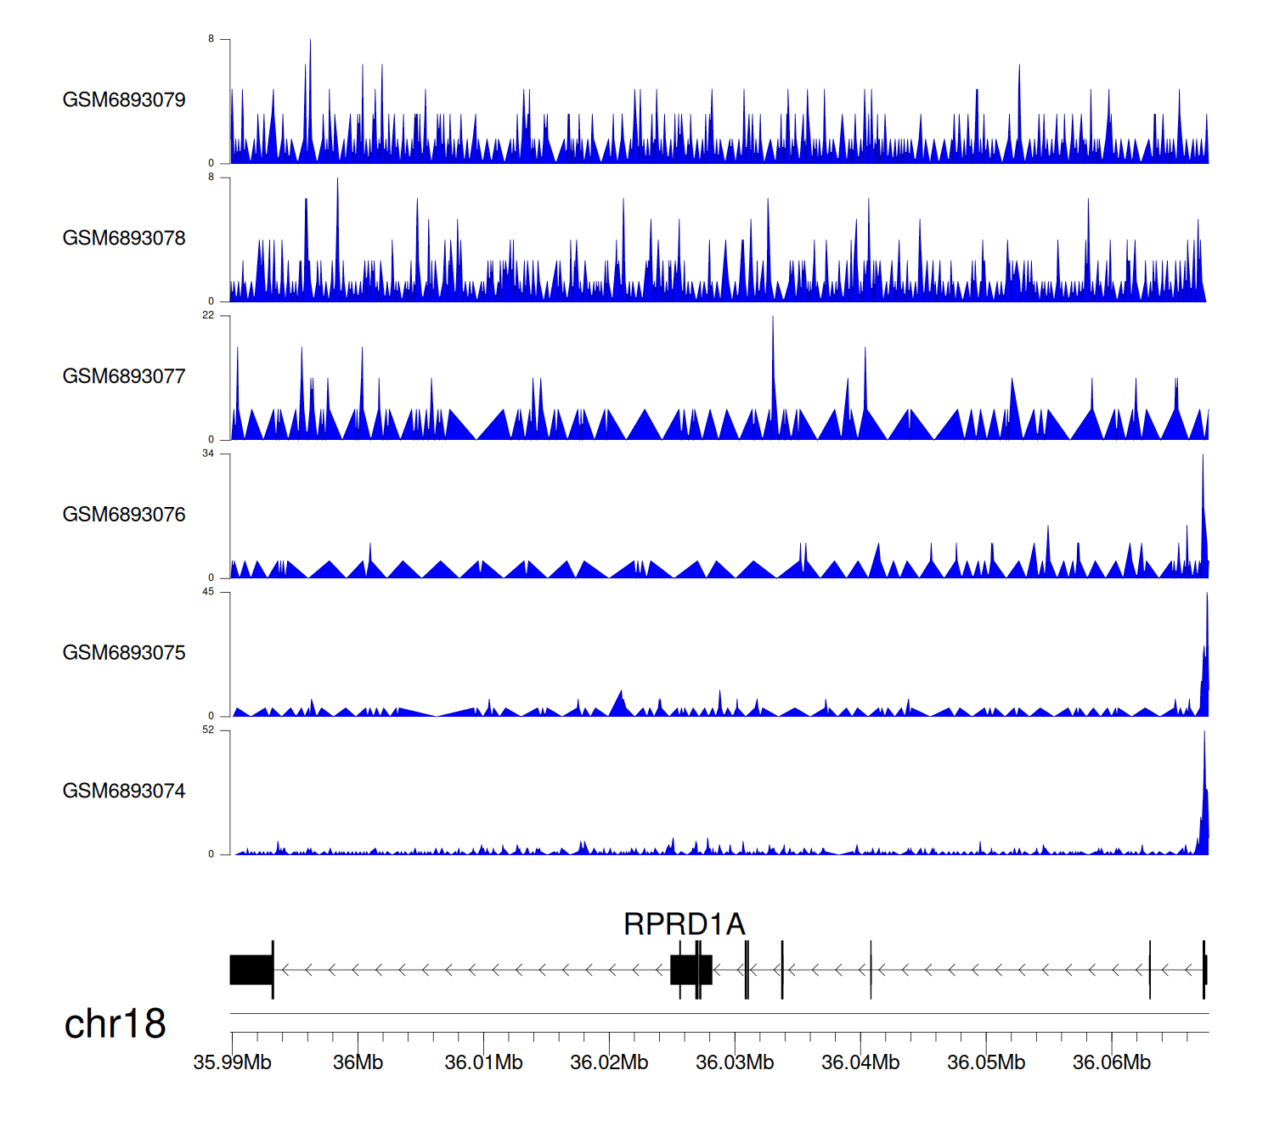Click the large leftmost exon block of RPRD1A
The height and width of the screenshot is (1121, 1274).
click(251, 970)
